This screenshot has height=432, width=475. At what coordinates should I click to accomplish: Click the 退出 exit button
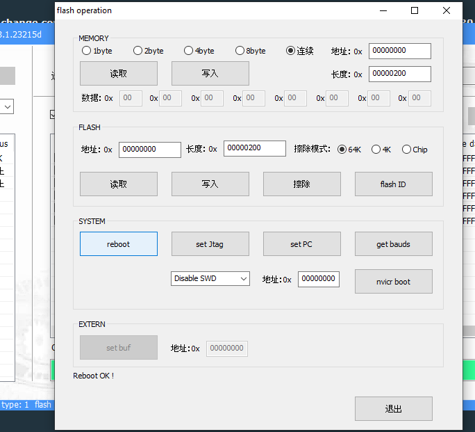point(394,408)
